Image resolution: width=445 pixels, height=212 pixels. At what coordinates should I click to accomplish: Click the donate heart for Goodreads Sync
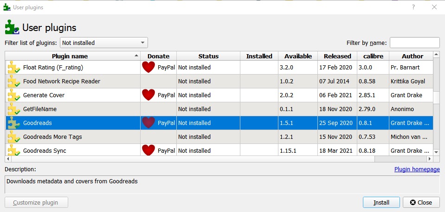tap(148, 150)
